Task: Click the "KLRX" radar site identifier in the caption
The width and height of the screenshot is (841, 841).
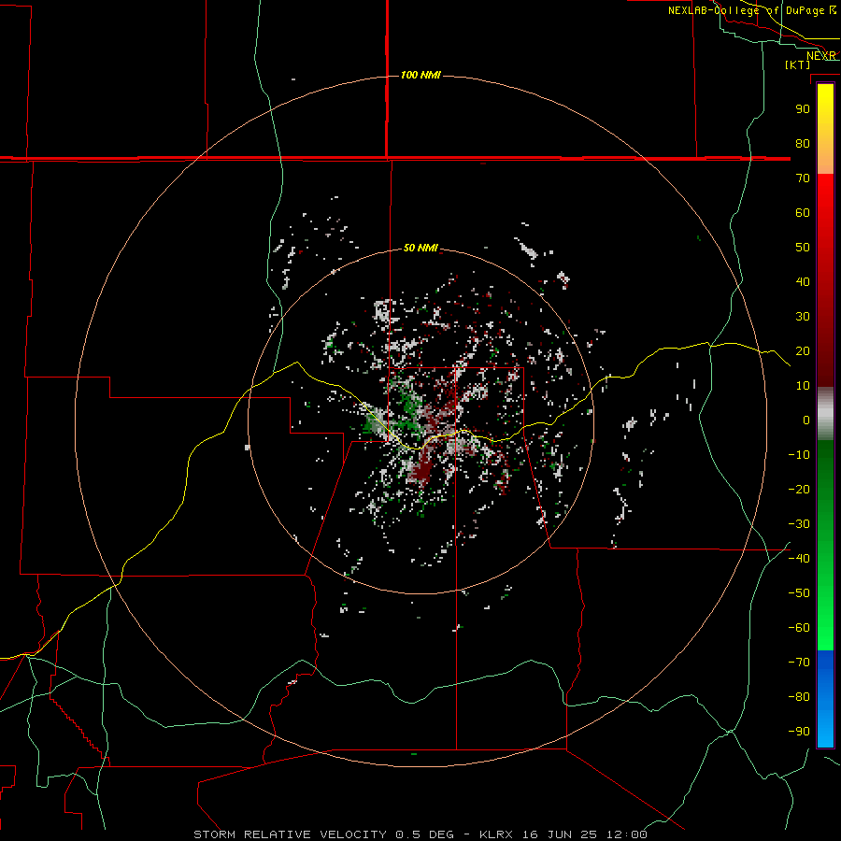Action: pos(495,834)
